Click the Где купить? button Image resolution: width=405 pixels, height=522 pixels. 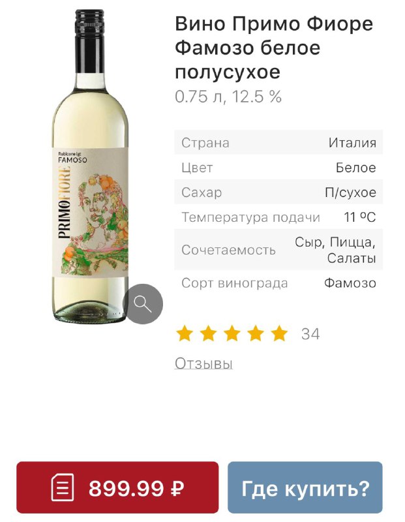[305, 487]
